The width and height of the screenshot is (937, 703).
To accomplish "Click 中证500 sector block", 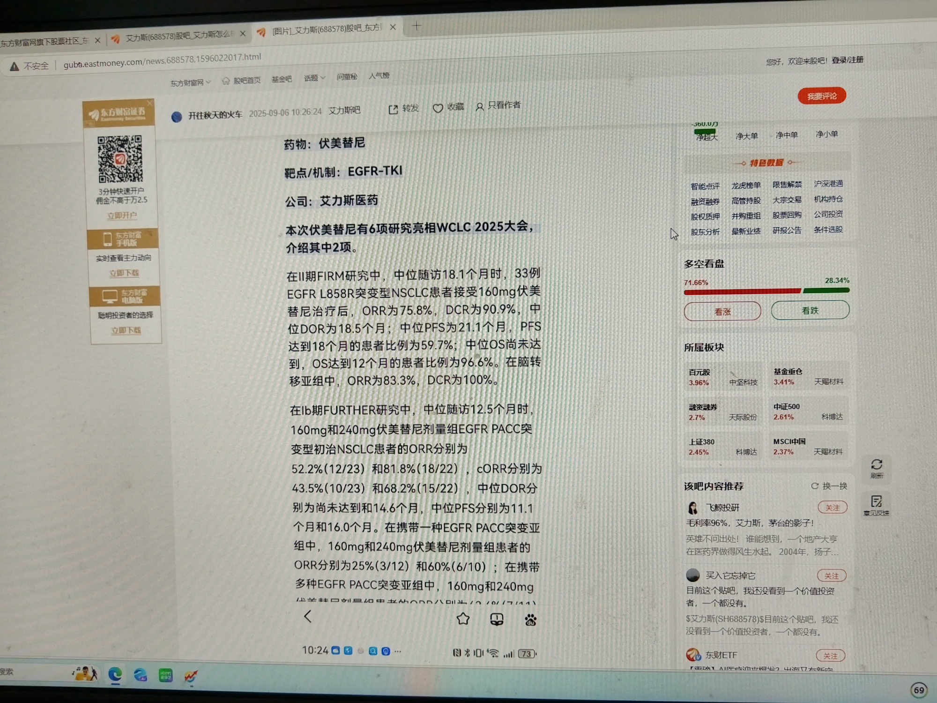I will point(808,411).
